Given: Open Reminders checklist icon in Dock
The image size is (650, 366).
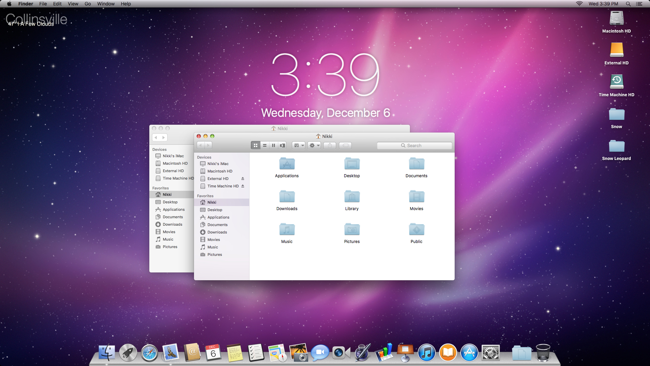Looking at the screenshot, I should (256, 353).
